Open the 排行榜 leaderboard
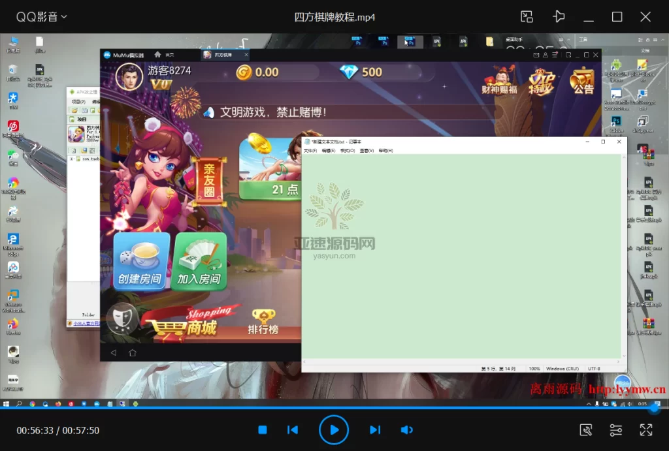Image resolution: width=669 pixels, height=451 pixels. (263, 322)
